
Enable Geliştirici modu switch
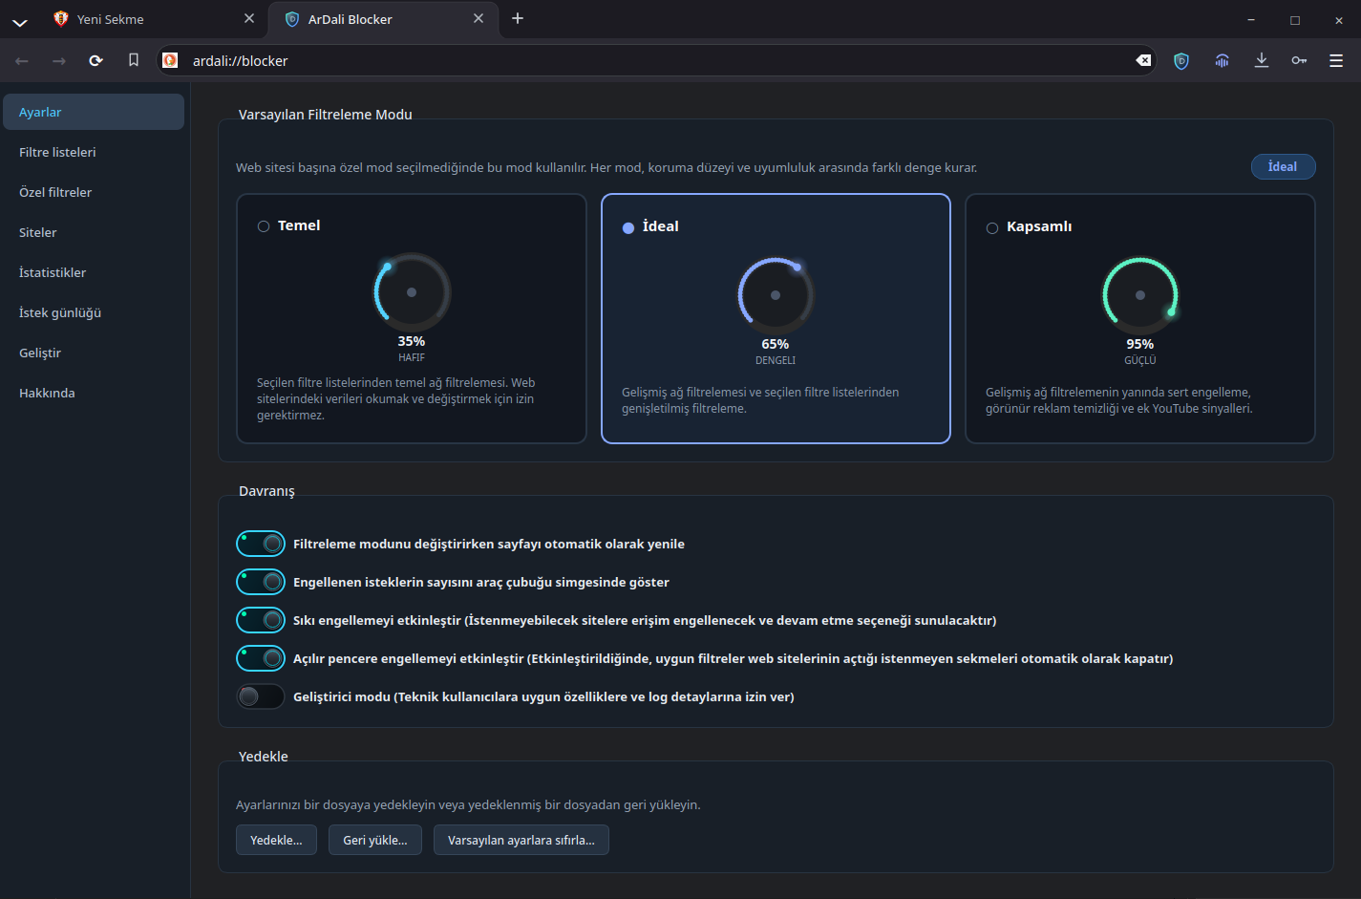(x=261, y=696)
